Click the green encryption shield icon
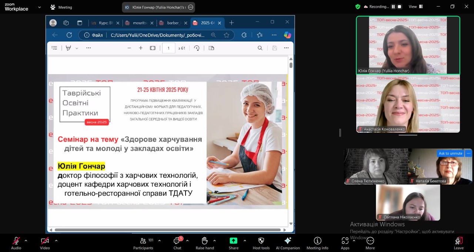 click(x=358, y=7)
